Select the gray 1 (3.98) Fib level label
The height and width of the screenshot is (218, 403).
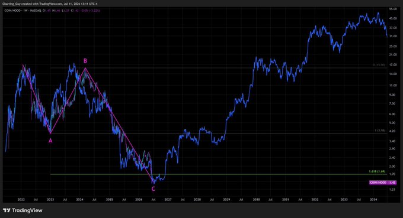(380, 131)
